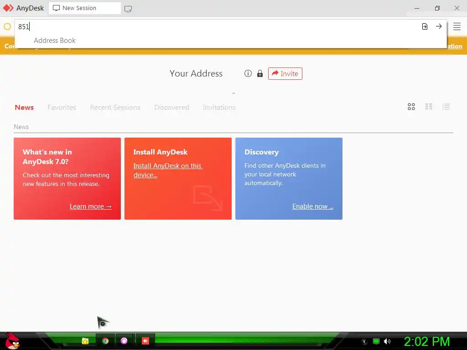Click the AnyDesk taskbar icon

coord(145,341)
